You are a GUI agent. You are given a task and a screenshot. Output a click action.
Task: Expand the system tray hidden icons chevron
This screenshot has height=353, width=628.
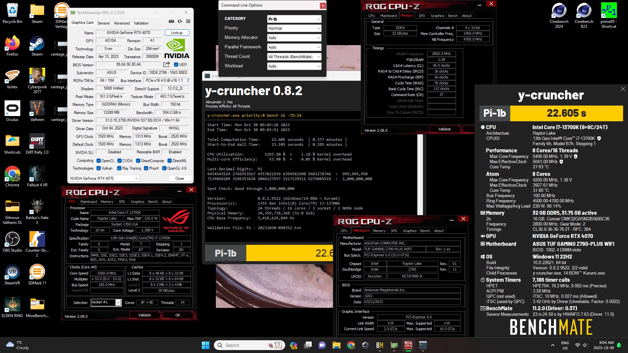[x=552, y=345]
